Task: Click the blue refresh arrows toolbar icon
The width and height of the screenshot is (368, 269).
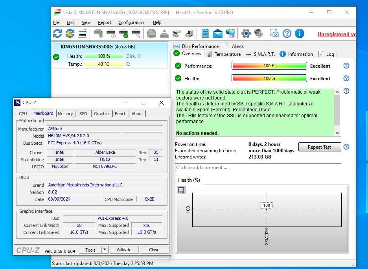Action: [x=57, y=33]
